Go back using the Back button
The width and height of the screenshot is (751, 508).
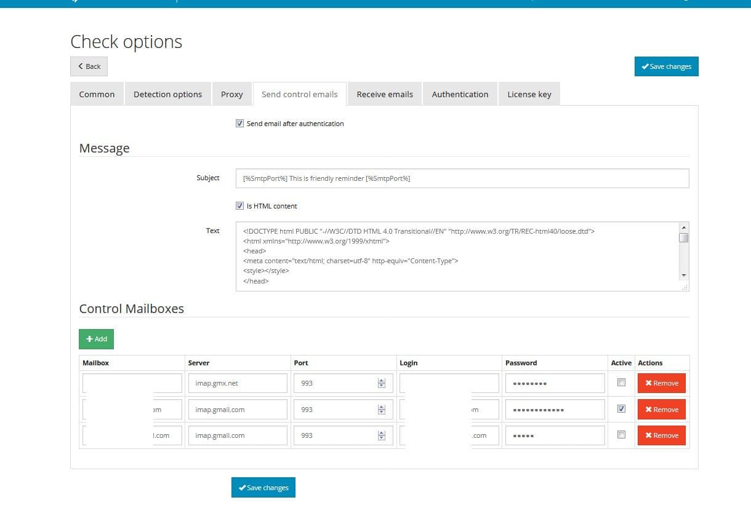[89, 66]
